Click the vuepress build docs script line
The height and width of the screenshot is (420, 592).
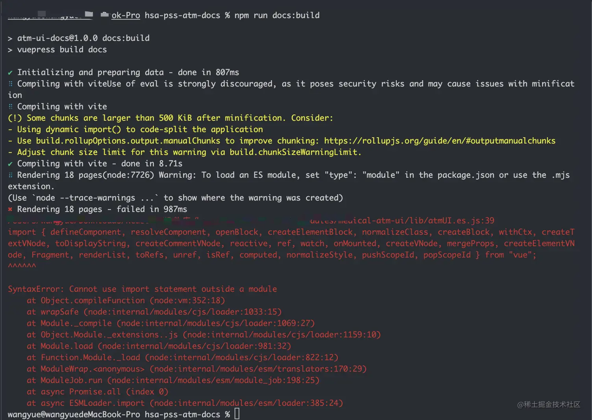click(x=62, y=50)
